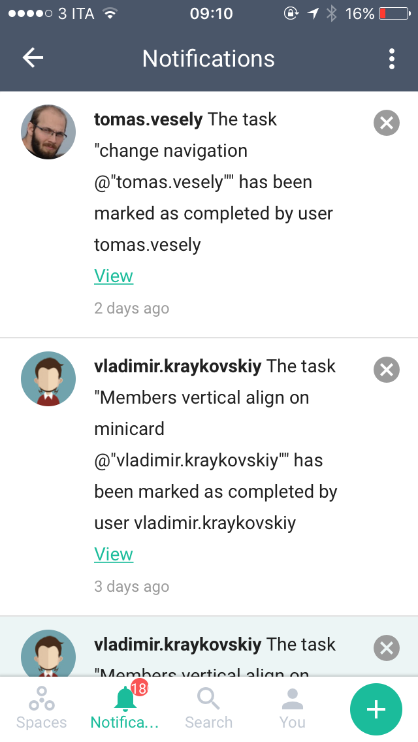The image size is (418, 742).
Task: Dismiss the tomas.vesely notification
Action: click(x=386, y=123)
